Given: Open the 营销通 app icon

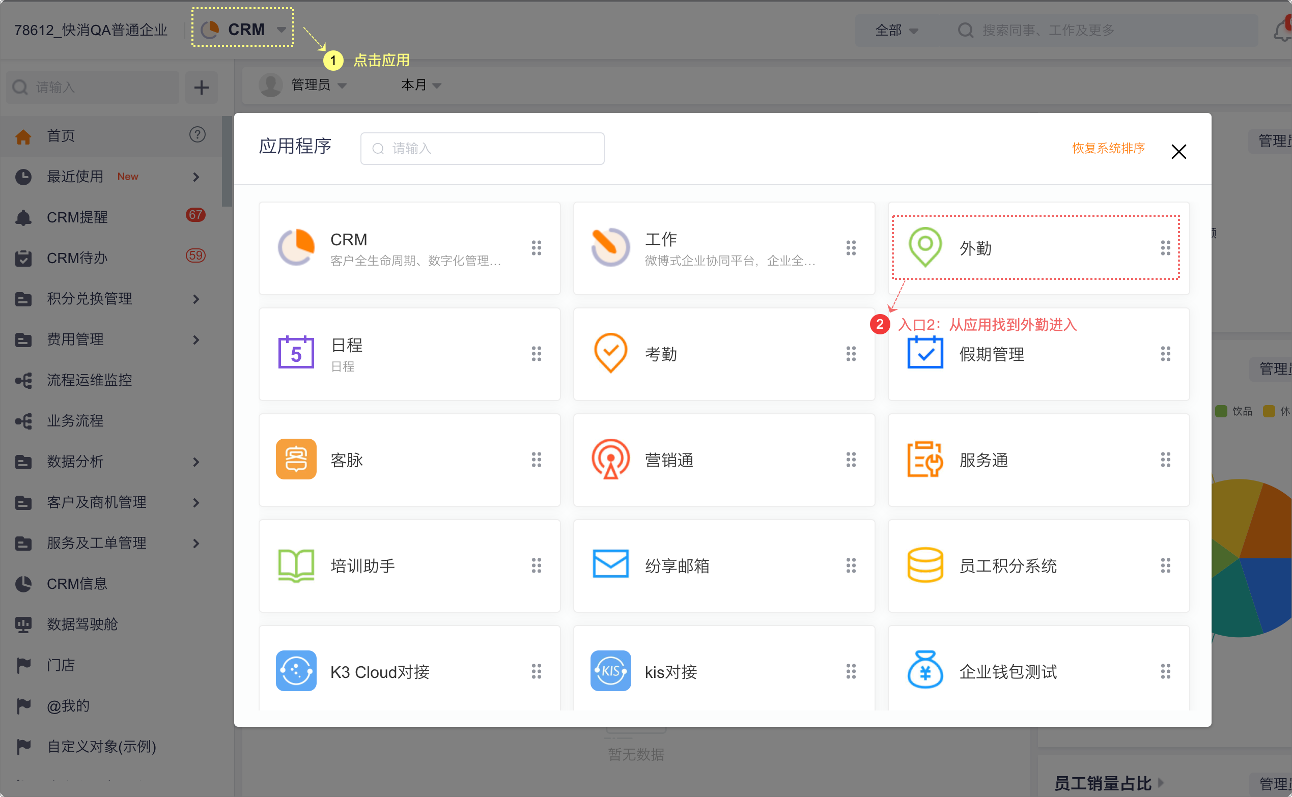Looking at the screenshot, I should tap(610, 459).
